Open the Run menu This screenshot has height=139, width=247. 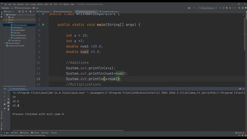pos(51,4)
